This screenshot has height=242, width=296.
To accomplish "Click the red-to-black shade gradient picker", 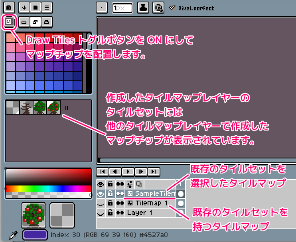I will tap(48, 177).
